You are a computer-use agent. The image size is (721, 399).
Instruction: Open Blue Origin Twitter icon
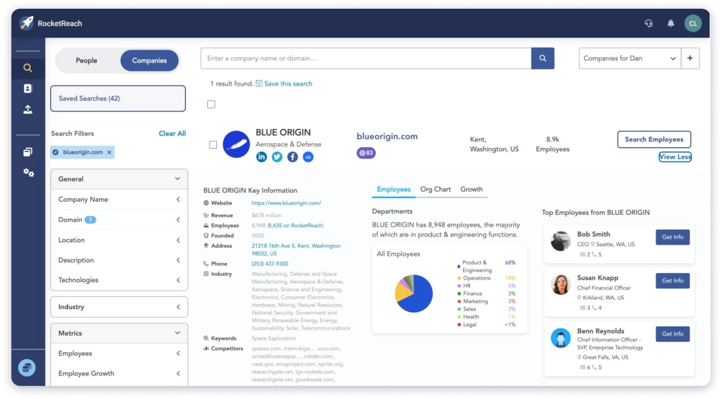[x=277, y=157]
